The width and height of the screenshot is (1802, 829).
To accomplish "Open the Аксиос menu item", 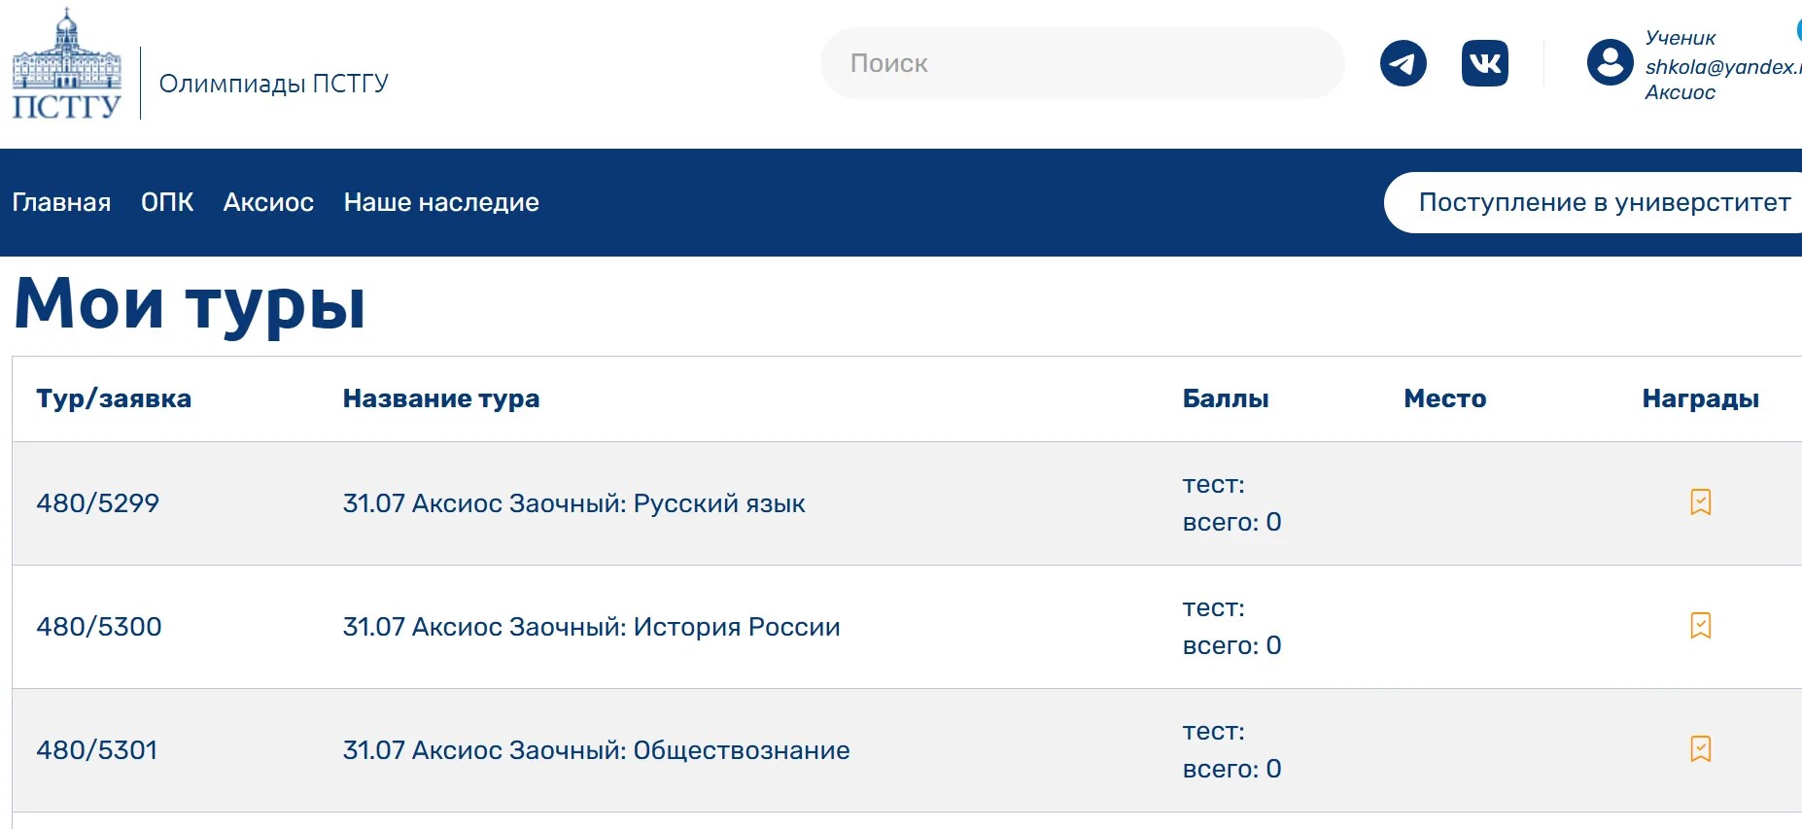I will pos(268,202).
